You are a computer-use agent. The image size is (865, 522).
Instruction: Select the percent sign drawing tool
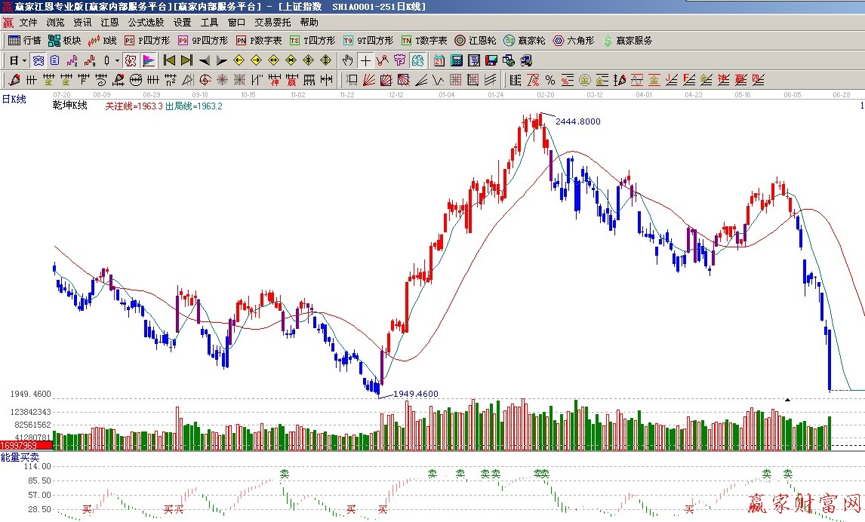coord(549,80)
